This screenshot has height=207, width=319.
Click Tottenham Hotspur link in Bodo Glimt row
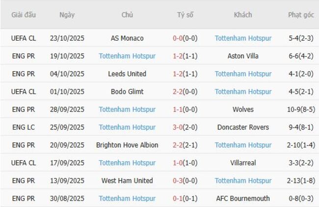tap(243, 92)
